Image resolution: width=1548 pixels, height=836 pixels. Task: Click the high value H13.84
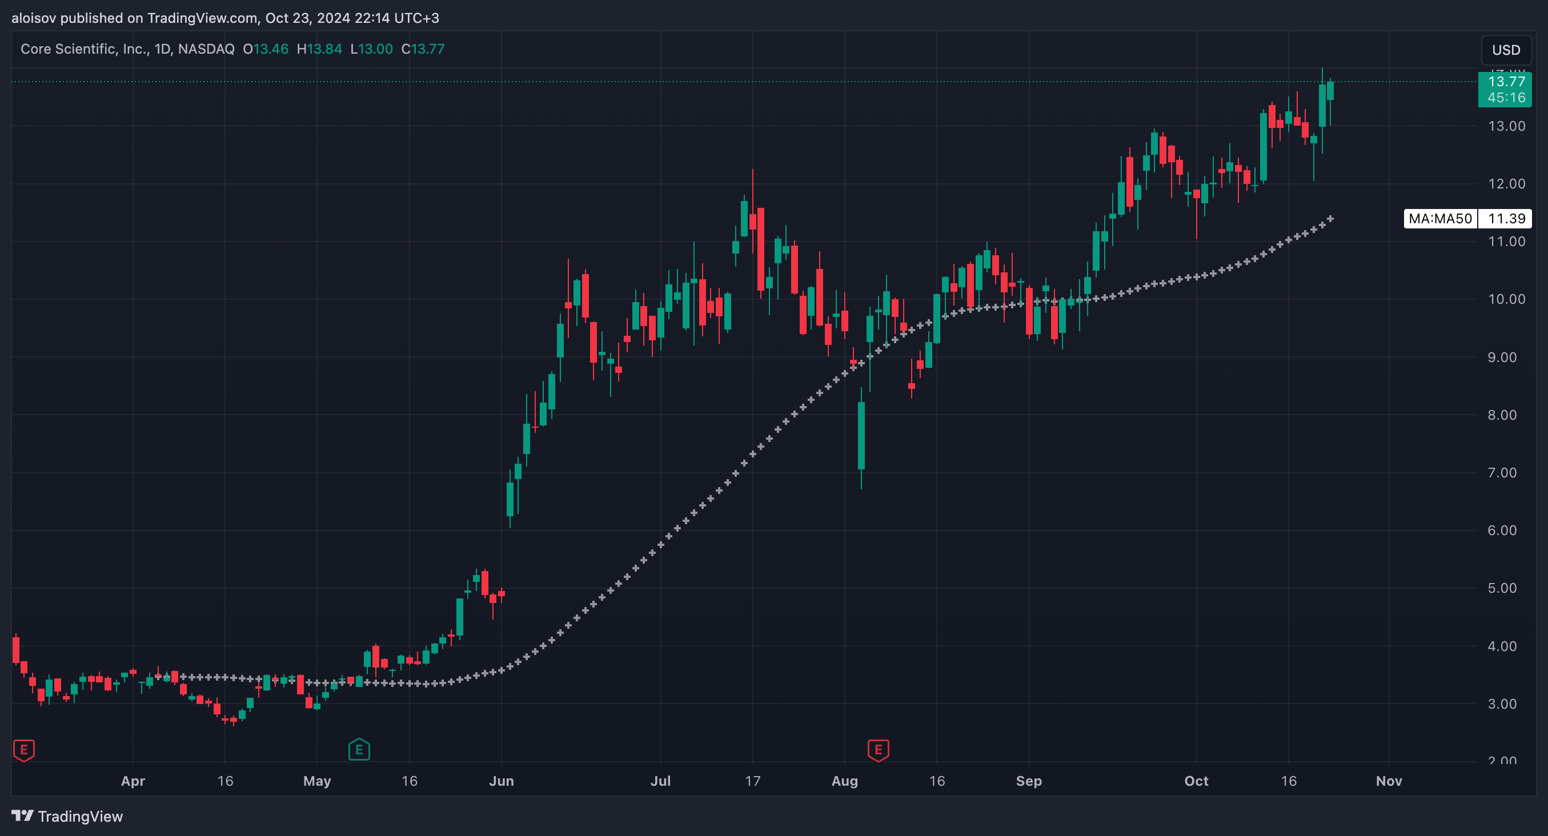coord(320,49)
